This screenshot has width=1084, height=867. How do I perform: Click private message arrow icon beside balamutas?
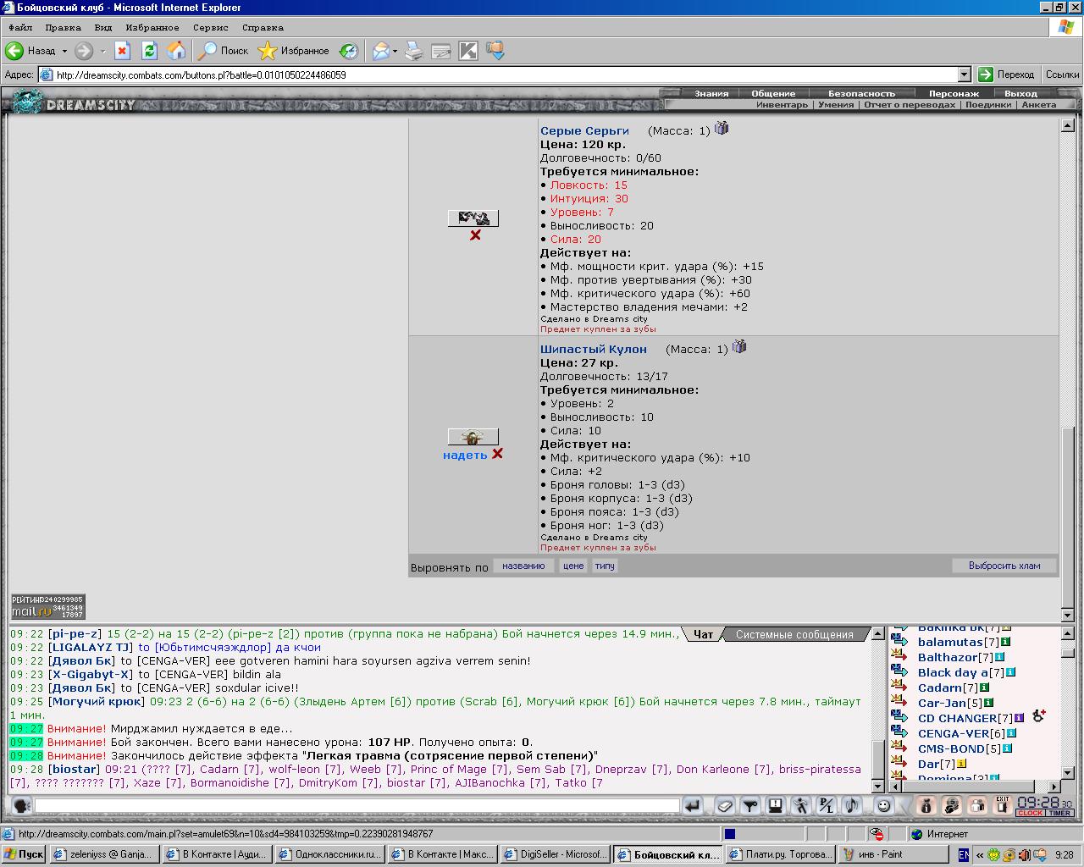point(899,642)
